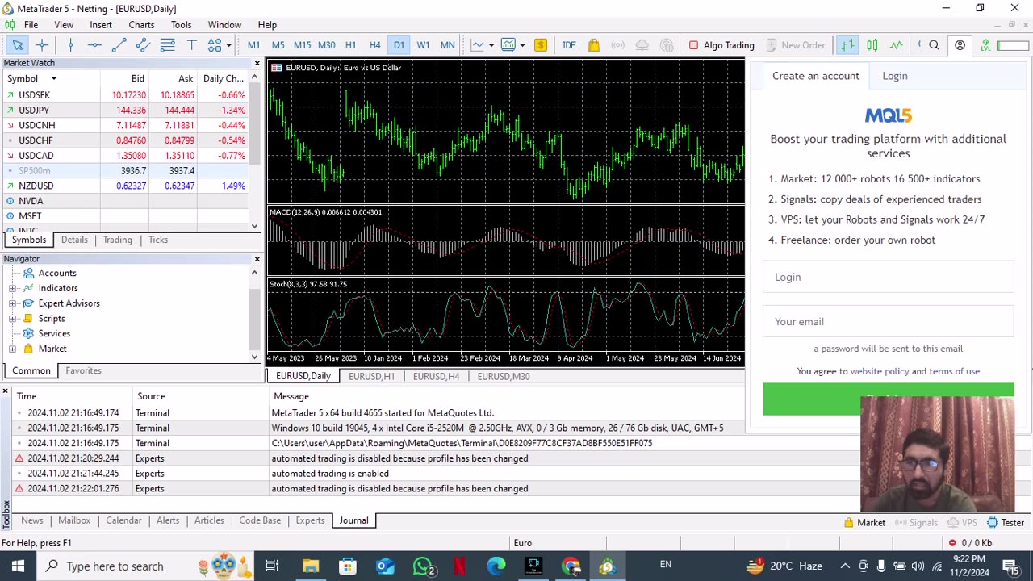Select the cursor arrow tool
Image resolution: width=1033 pixels, height=581 pixels.
click(18, 45)
